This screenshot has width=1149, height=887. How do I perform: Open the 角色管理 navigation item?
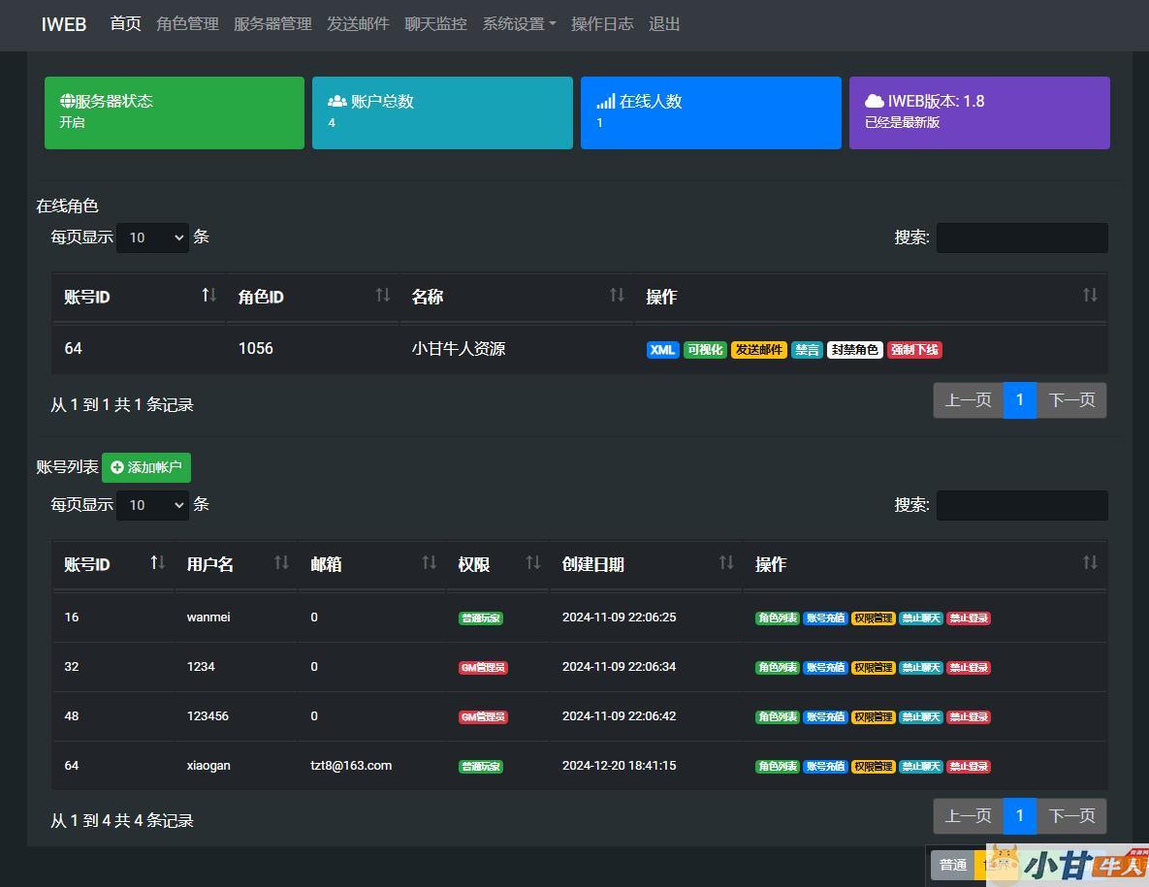[187, 24]
